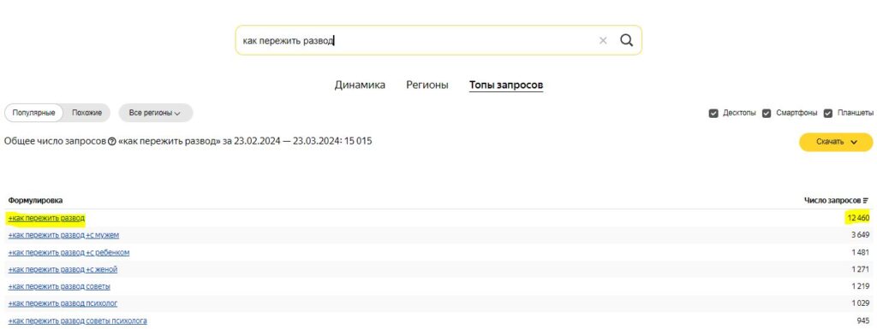877x329 pixels.
Task: Click the Общее число запросов summary text
Action: point(188,142)
